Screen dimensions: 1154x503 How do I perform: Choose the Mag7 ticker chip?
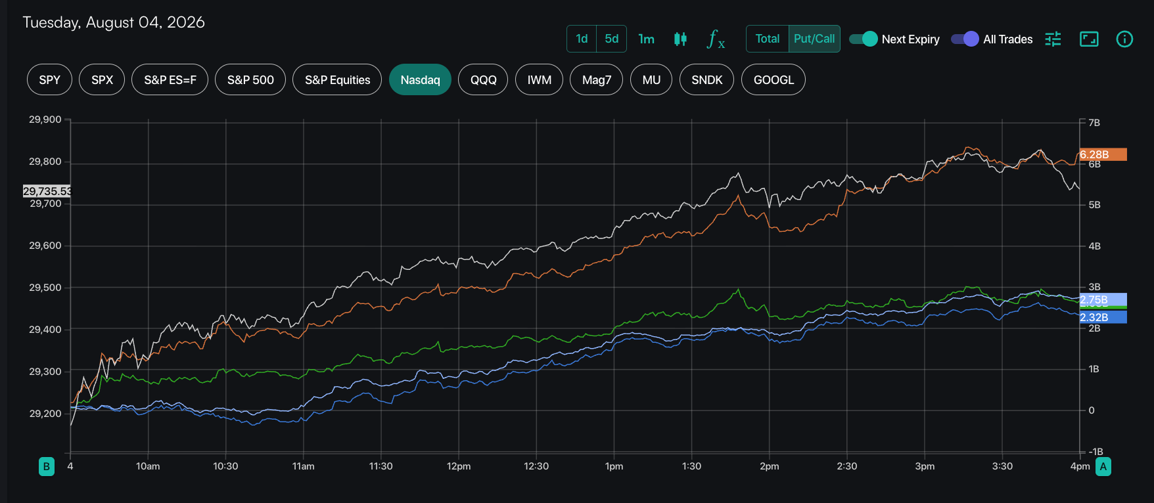point(597,79)
